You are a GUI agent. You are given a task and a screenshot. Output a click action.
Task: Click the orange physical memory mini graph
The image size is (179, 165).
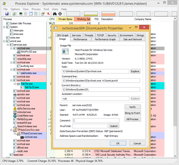point(108,14)
